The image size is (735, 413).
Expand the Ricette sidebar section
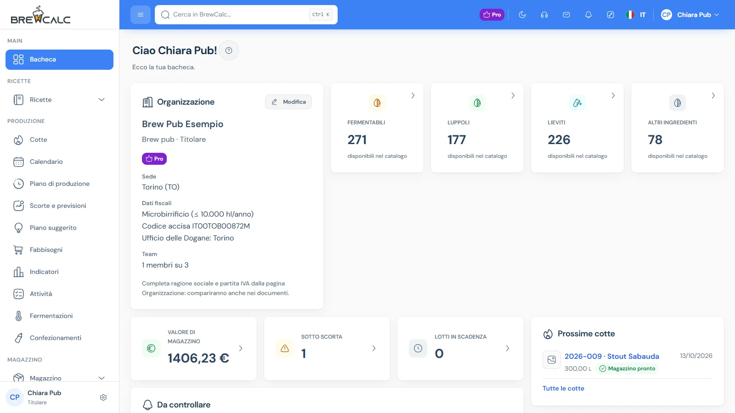(59, 100)
